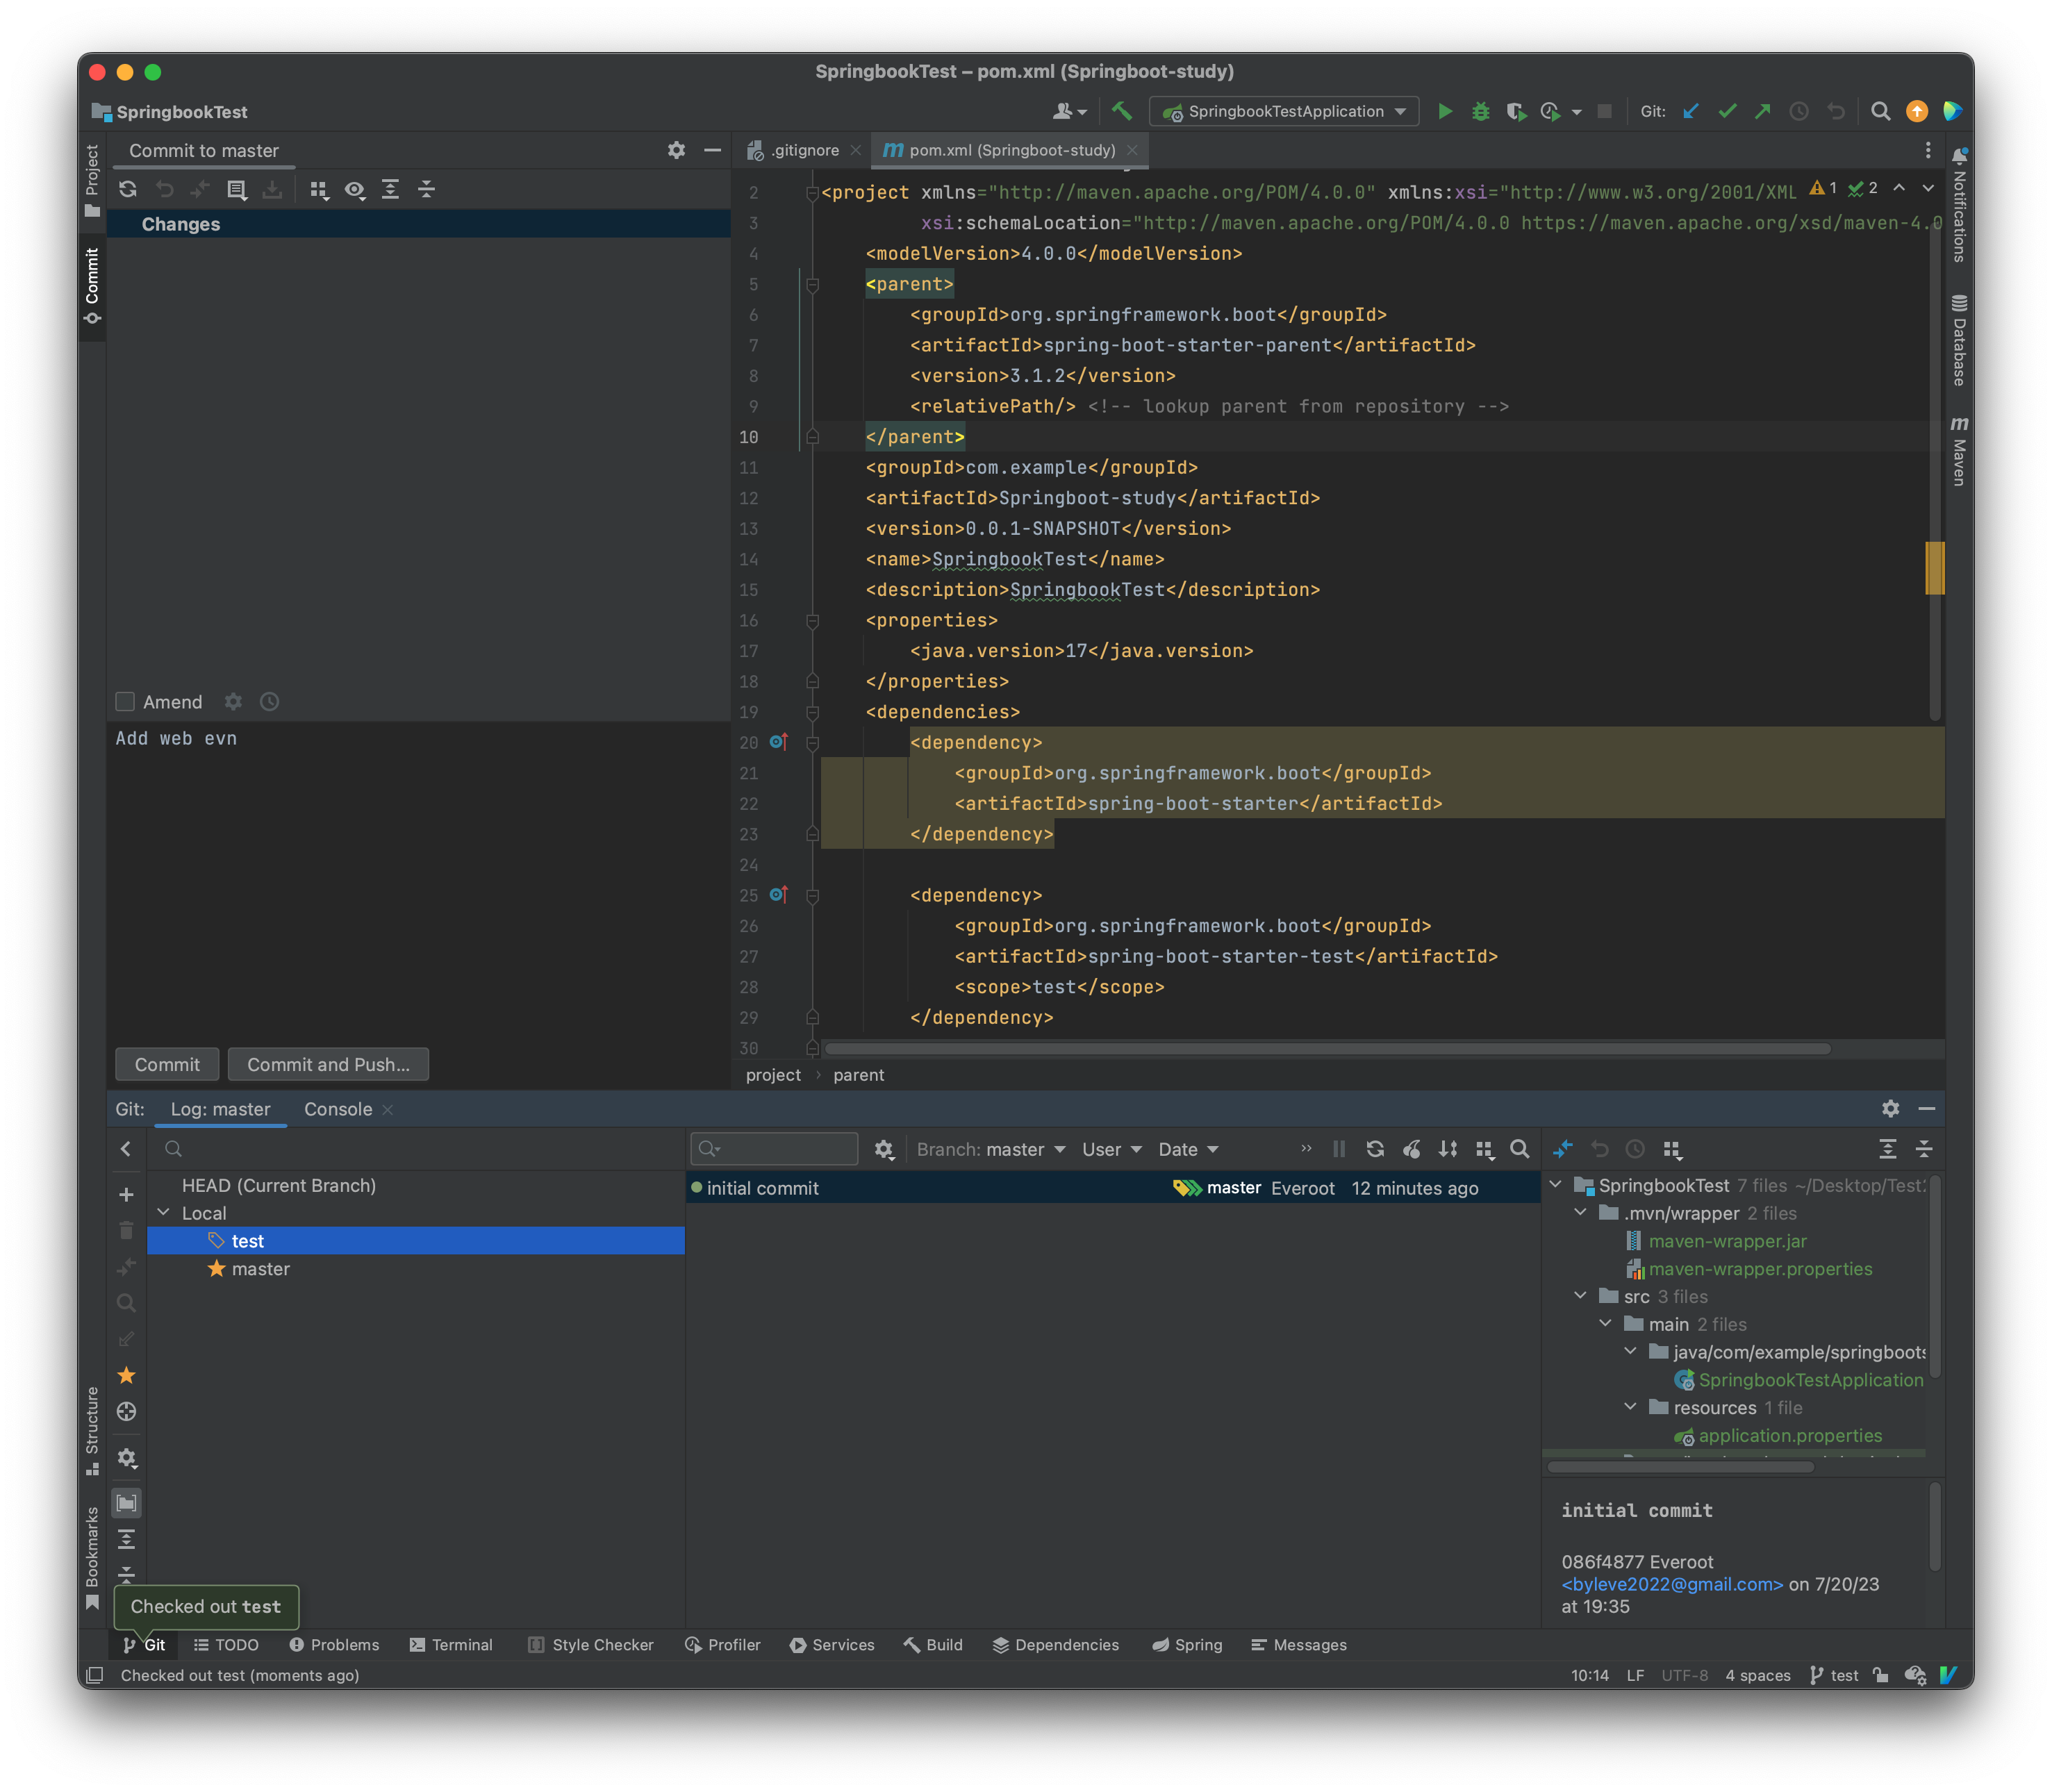The height and width of the screenshot is (1792, 2052).
Task: Open Commit panel gear options
Action: tap(677, 150)
